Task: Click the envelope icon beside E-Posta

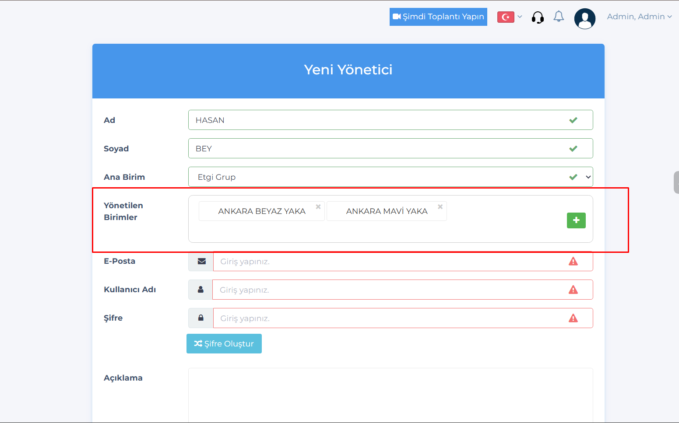Action: [201, 261]
